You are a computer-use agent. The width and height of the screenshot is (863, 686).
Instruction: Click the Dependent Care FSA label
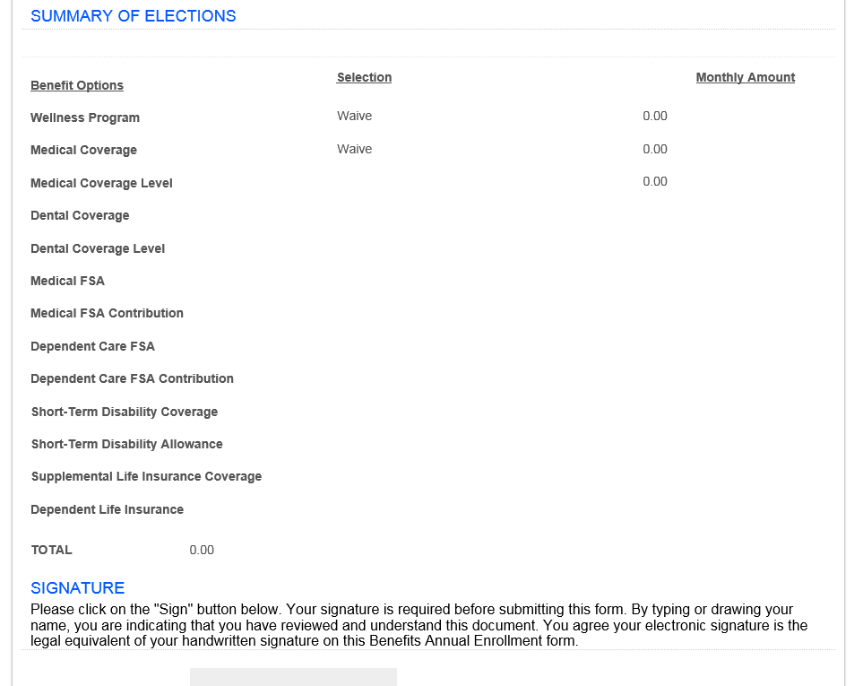click(x=93, y=346)
